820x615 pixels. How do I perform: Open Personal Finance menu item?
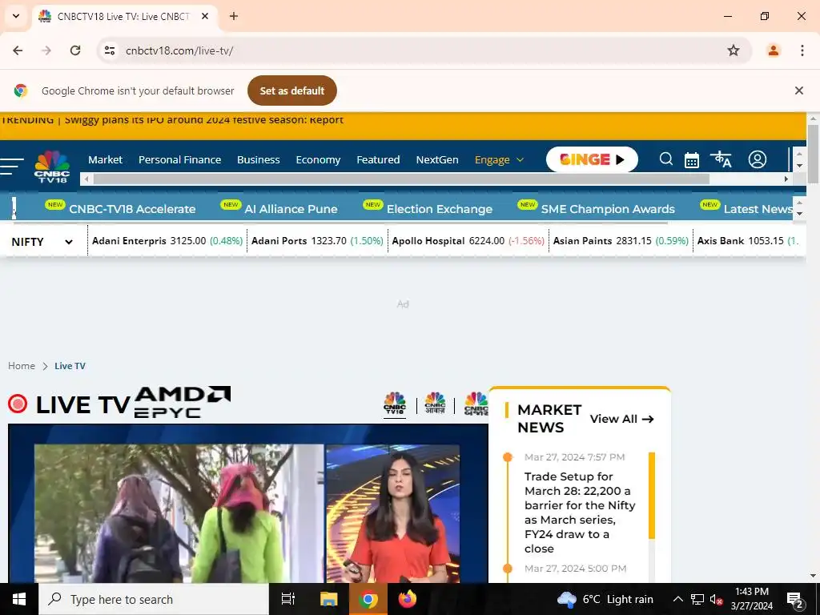[x=179, y=159]
